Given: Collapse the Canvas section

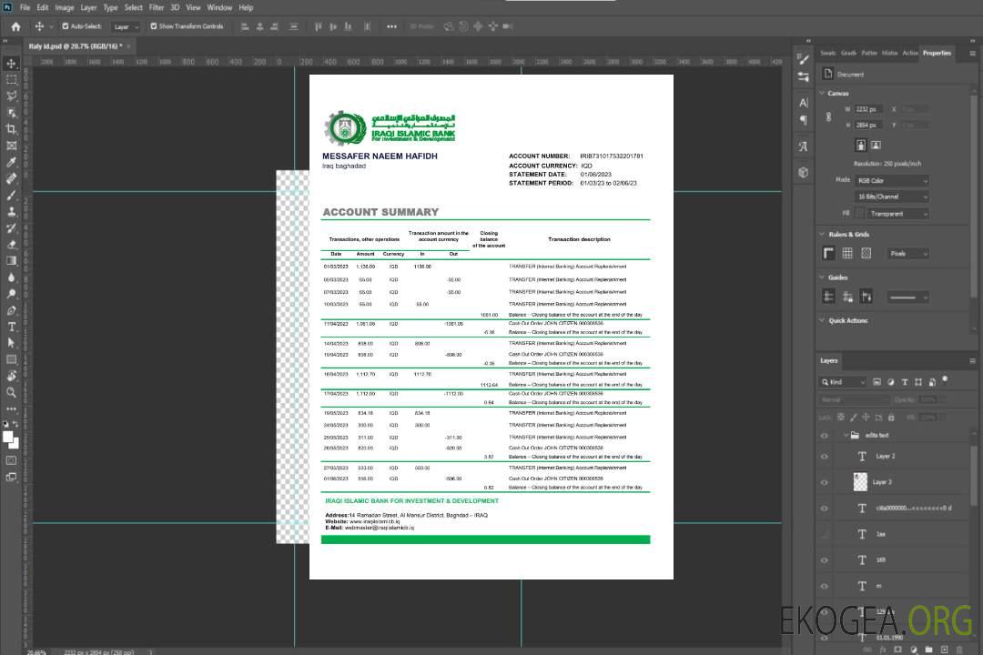Looking at the screenshot, I should [822, 93].
